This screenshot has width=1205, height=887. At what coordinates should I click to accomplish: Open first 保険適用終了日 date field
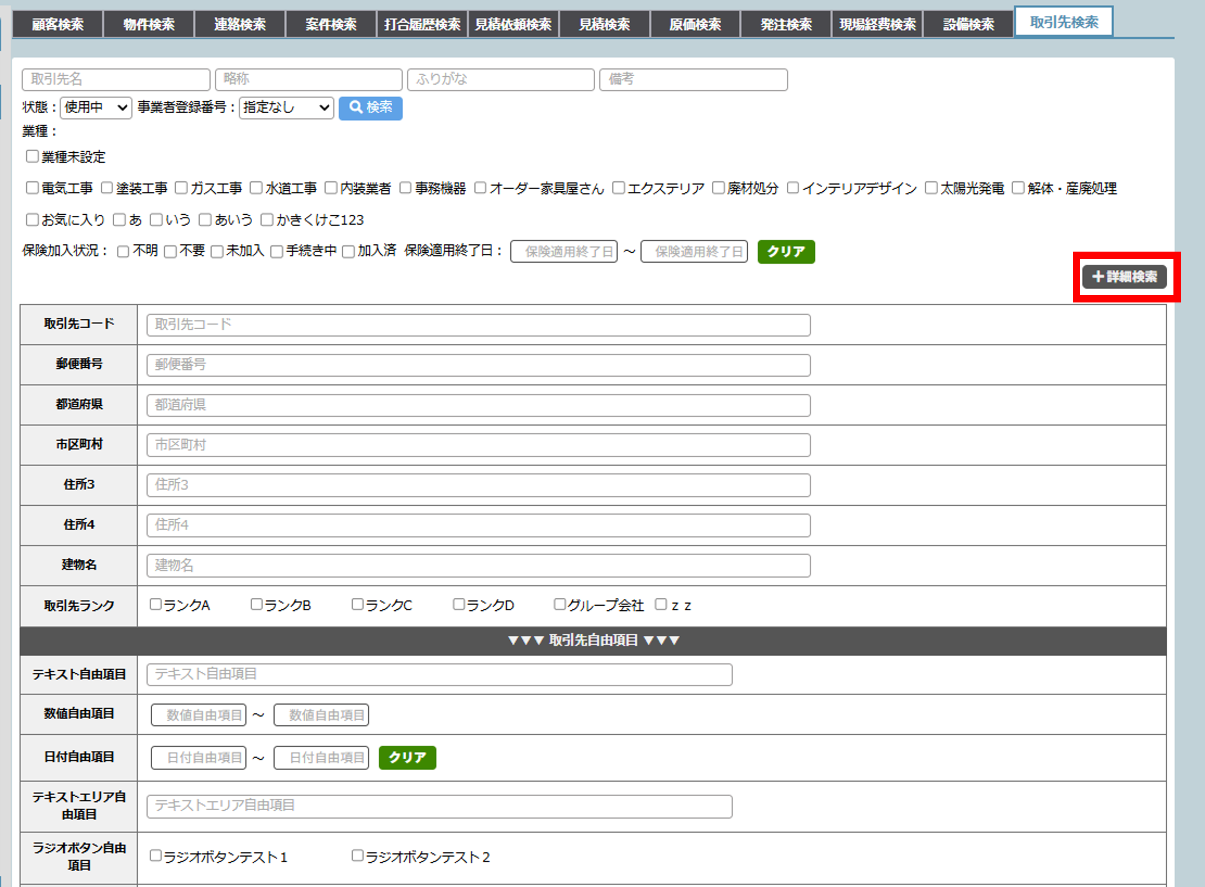(564, 251)
